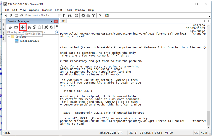212x136 pixels.
Task: Click the Paste icon in Session Manager
Action: 39,27
